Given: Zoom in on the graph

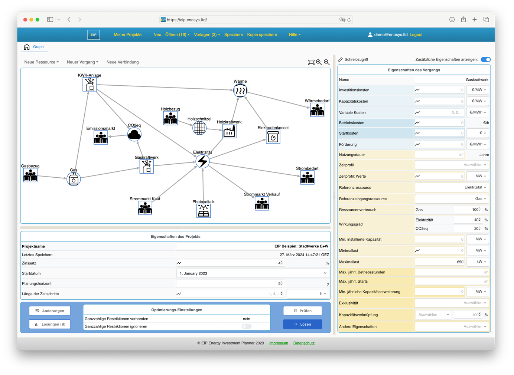Looking at the screenshot, I should (319, 62).
